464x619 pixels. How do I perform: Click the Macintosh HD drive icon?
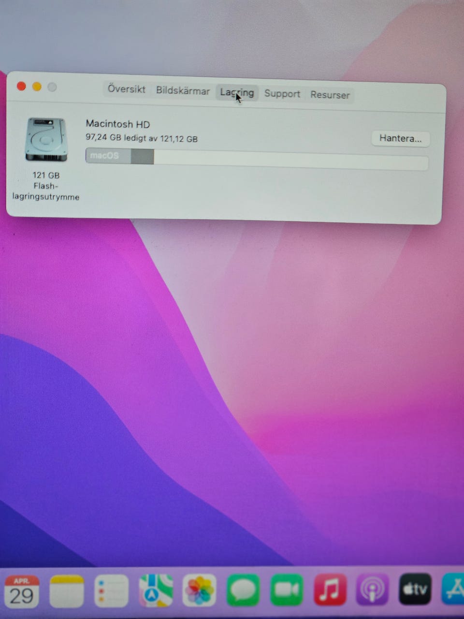tap(46, 140)
